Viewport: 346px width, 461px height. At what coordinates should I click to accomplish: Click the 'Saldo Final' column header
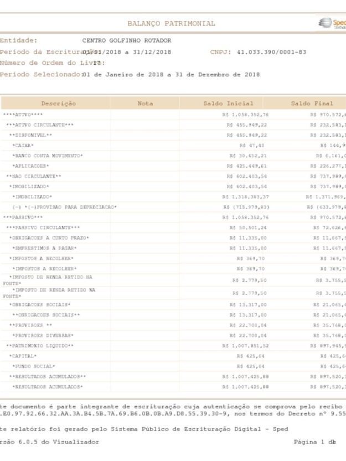(312, 103)
